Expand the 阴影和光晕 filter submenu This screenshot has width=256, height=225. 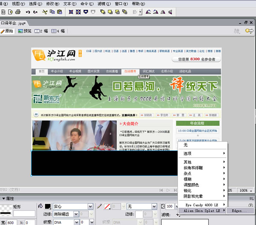(x=202, y=196)
